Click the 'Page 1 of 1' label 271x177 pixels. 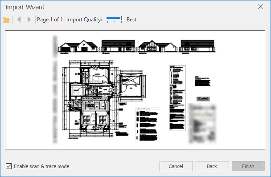click(50, 20)
